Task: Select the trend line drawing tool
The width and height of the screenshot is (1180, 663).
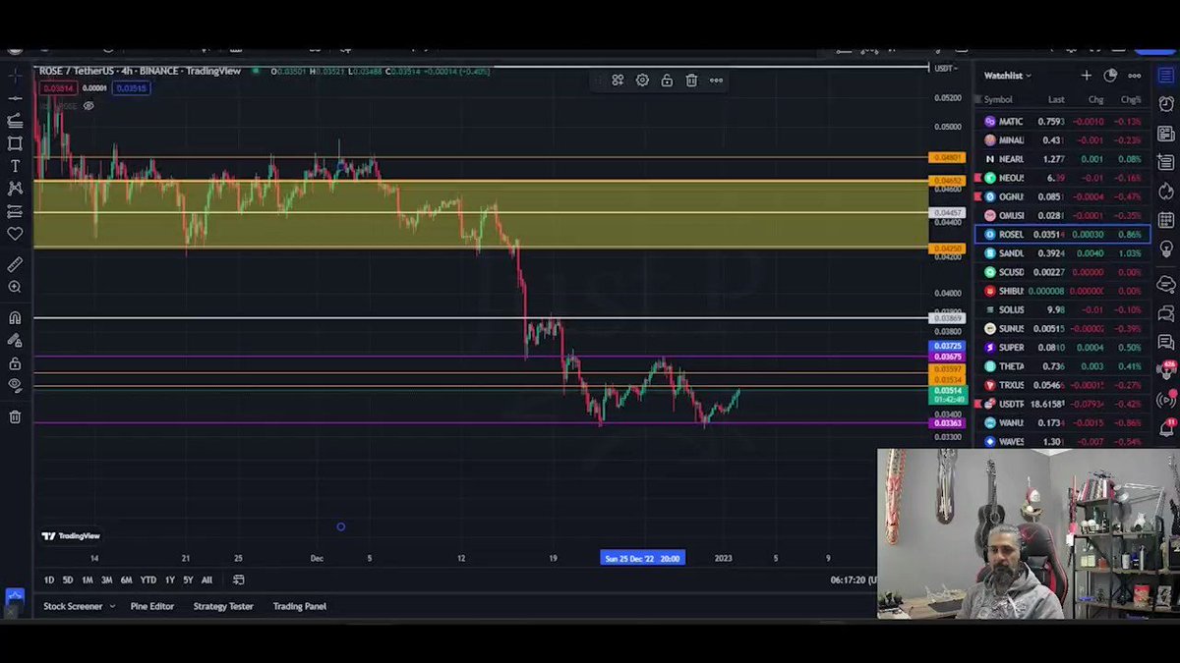Action: [15, 98]
